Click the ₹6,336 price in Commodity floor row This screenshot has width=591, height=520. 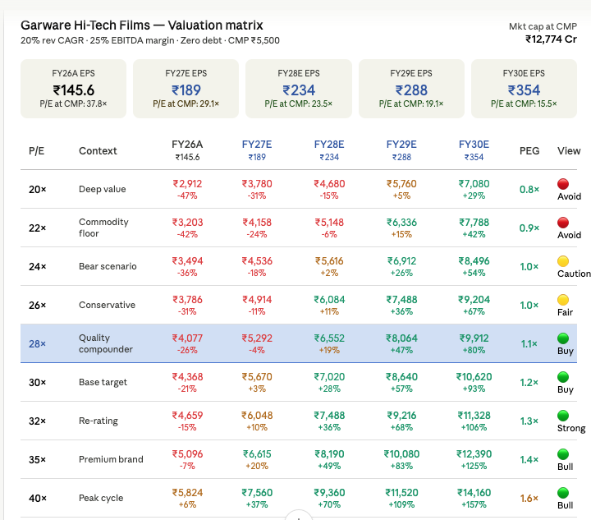[x=401, y=223]
